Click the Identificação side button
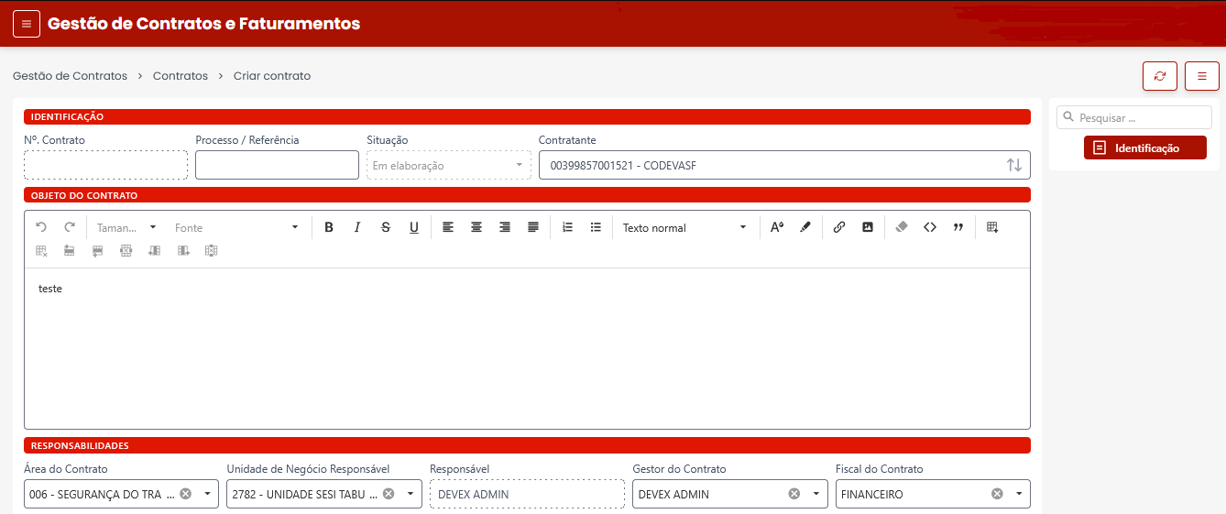 (1144, 148)
